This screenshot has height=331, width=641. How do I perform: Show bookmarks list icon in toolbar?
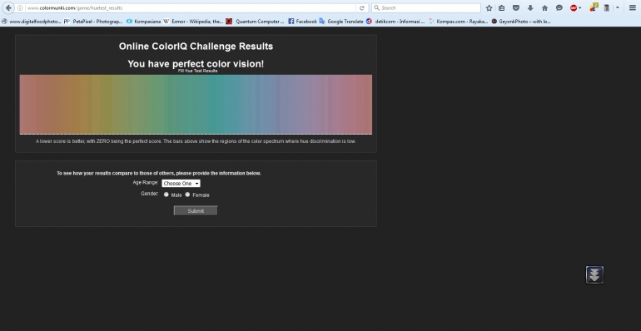tap(502, 7)
